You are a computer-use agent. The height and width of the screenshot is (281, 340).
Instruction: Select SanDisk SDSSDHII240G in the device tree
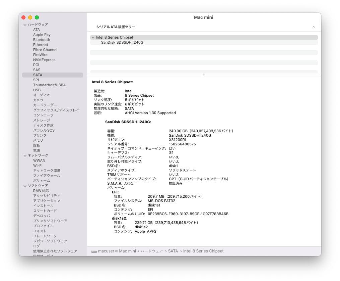click(x=123, y=42)
